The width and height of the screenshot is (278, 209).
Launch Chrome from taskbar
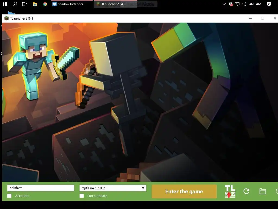coord(45,4)
